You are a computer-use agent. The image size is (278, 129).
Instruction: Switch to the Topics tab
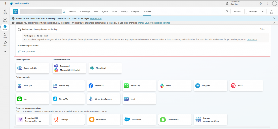coord(114,11)
